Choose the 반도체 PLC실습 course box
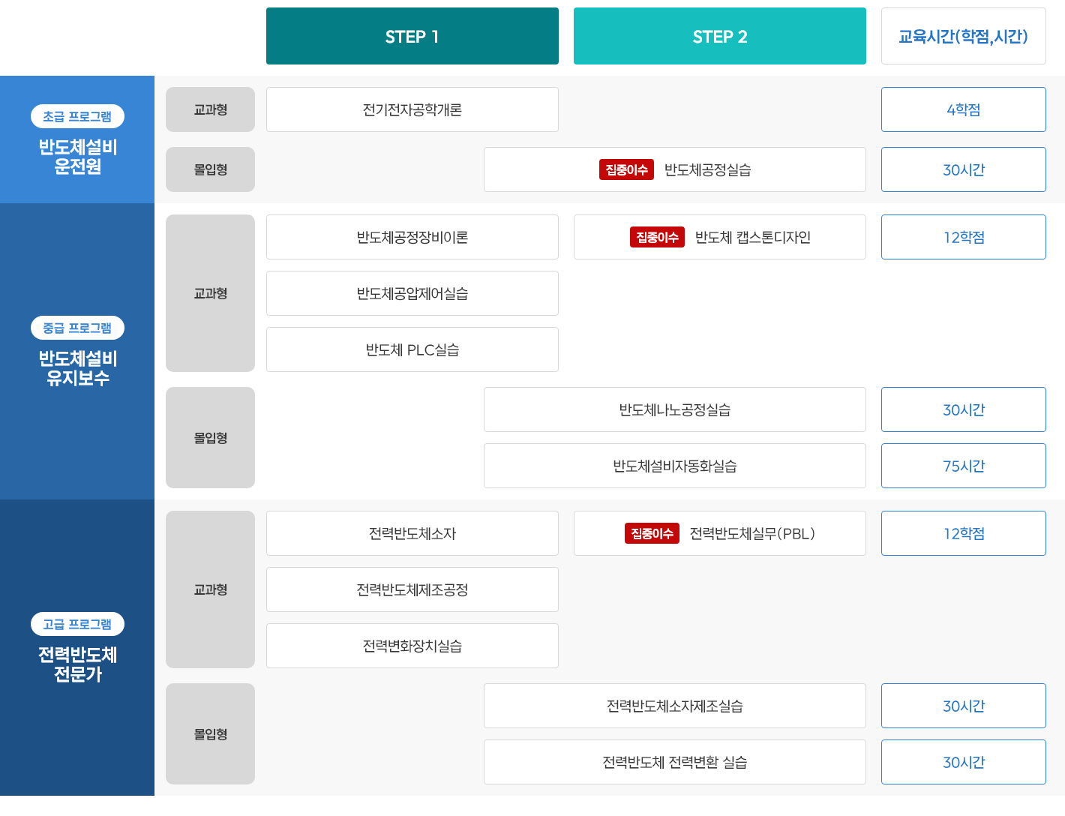This screenshot has height=816, width=1065. tap(412, 349)
